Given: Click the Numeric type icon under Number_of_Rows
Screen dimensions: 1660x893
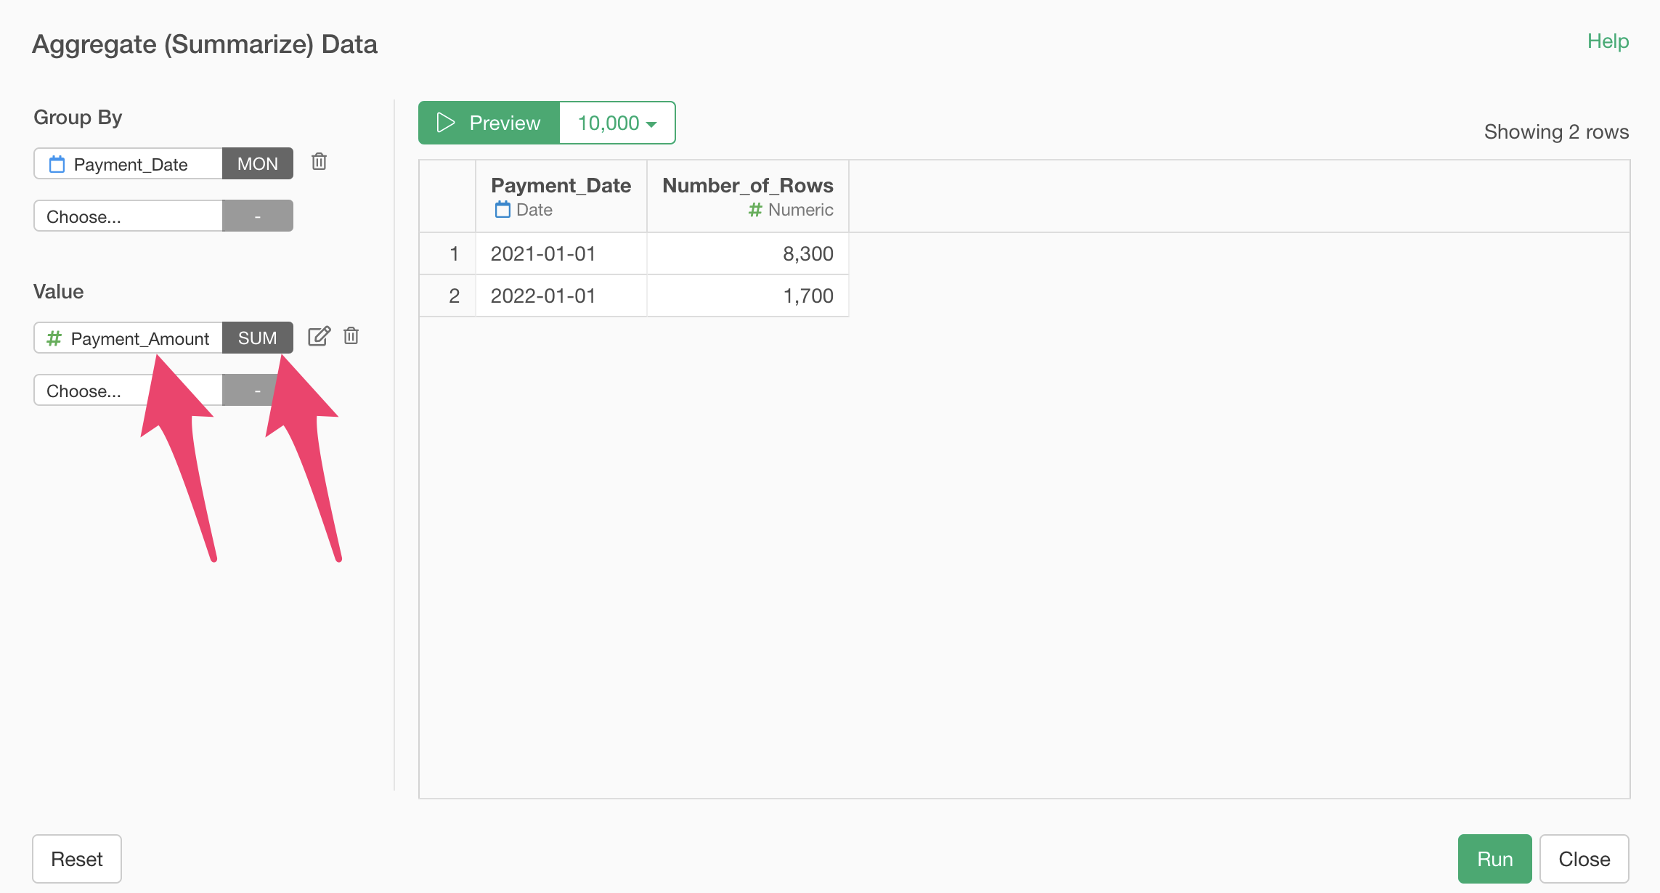Looking at the screenshot, I should pyautogui.click(x=755, y=210).
